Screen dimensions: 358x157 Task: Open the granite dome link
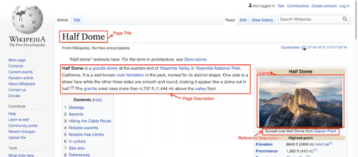pyautogui.click(x=105, y=68)
